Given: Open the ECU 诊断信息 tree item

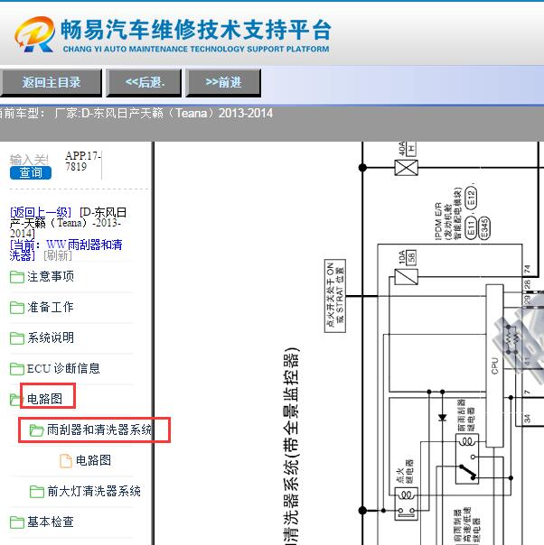Looking at the screenshot, I should pos(63,368).
